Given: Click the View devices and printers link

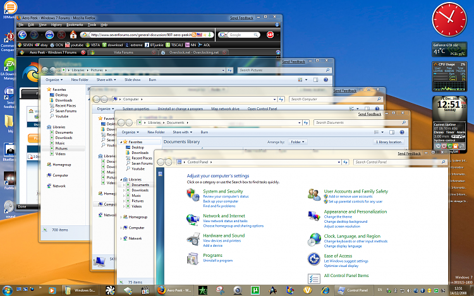Looking at the screenshot, I should (x=222, y=241).
